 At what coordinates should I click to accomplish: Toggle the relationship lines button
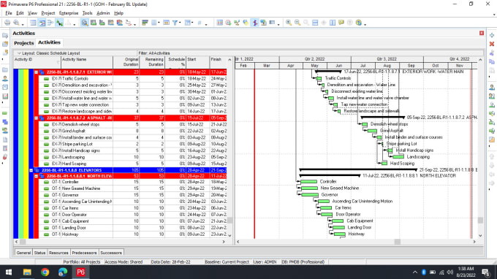59,23
